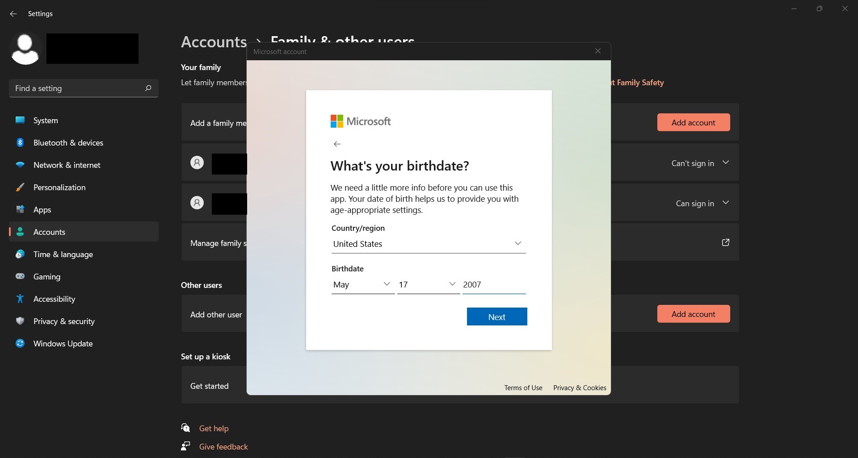This screenshot has height=458, width=858.
Task: Click the birth year field showing 2007
Action: point(487,284)
